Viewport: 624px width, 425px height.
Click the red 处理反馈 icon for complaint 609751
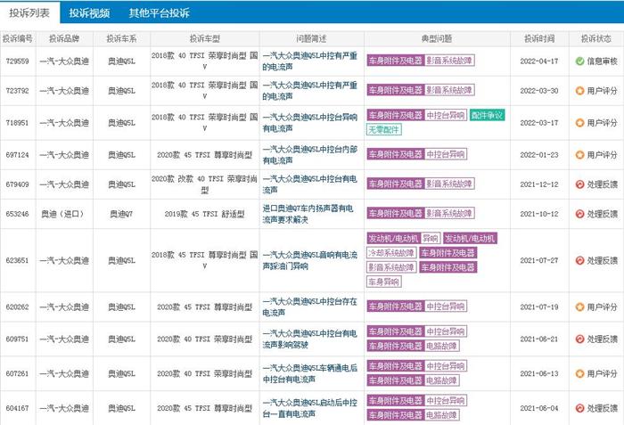579,339
